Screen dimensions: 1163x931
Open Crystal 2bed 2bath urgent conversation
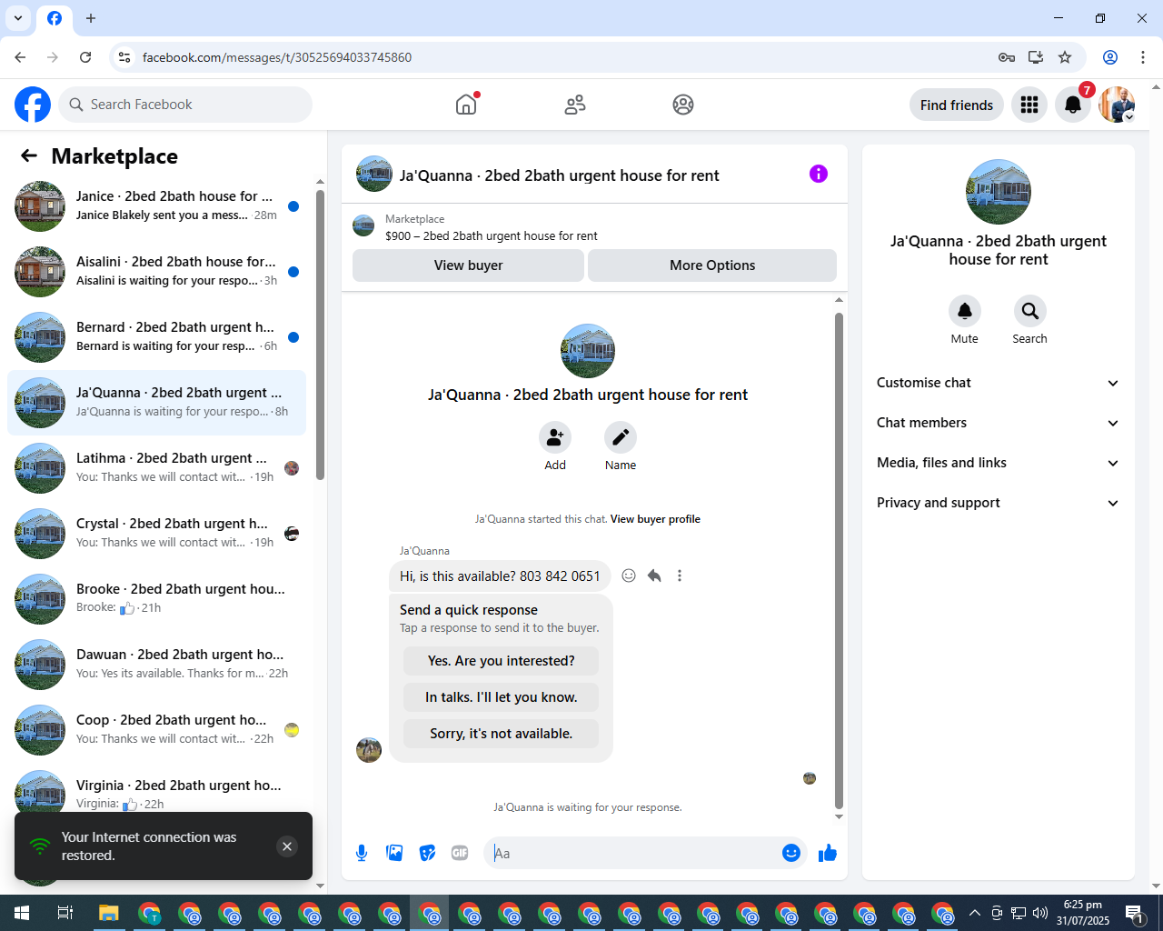pos(156,534)
